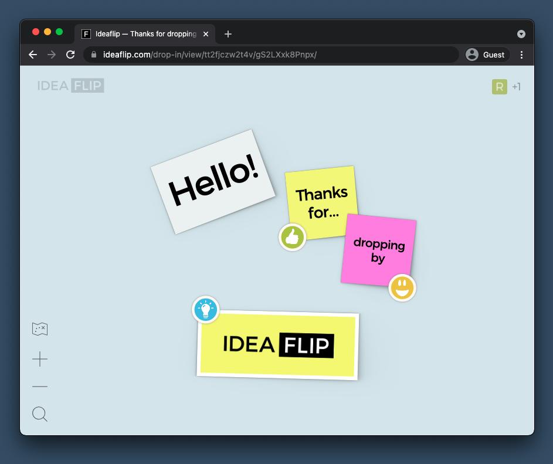Click the address bar URL field
Viewport: 553px width, 464px height.
[271, 55]
